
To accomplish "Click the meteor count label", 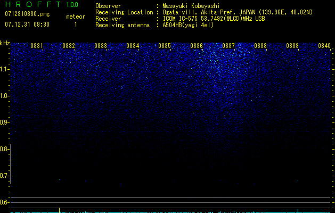I will tap(76, 17).
